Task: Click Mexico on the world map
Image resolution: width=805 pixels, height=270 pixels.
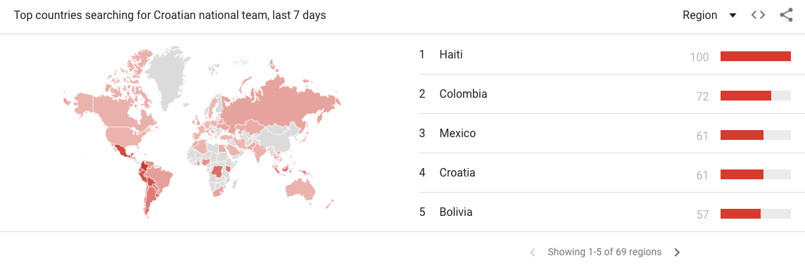Action: tap(122, 150)
